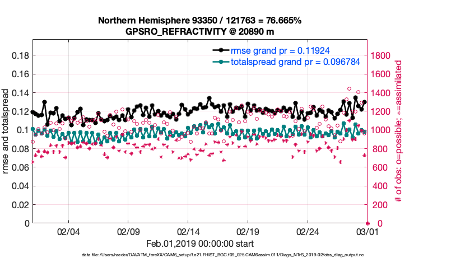
Task: Click the 03/01 x-axis tick label
Action: (x=368, y=231)
